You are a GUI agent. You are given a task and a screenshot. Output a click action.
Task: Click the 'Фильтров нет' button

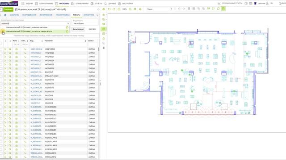[79, 29]
